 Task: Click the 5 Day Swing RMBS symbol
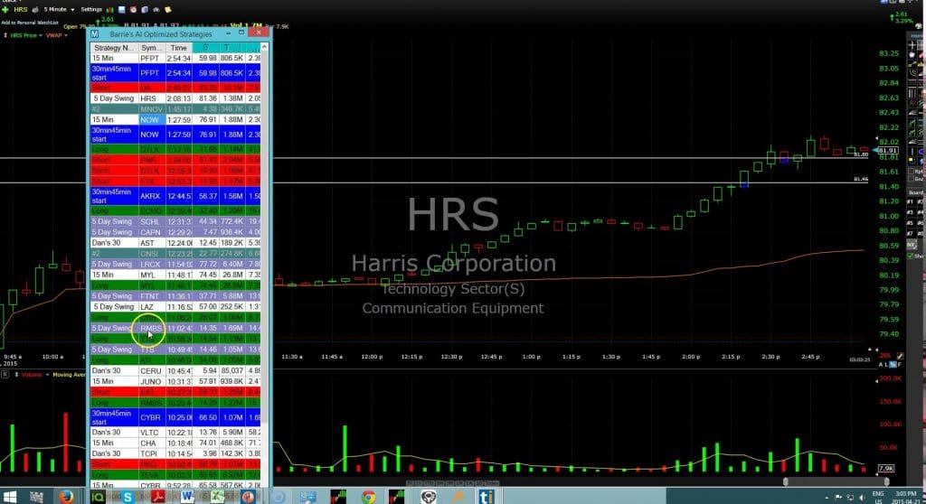click(x=151, y=328)
